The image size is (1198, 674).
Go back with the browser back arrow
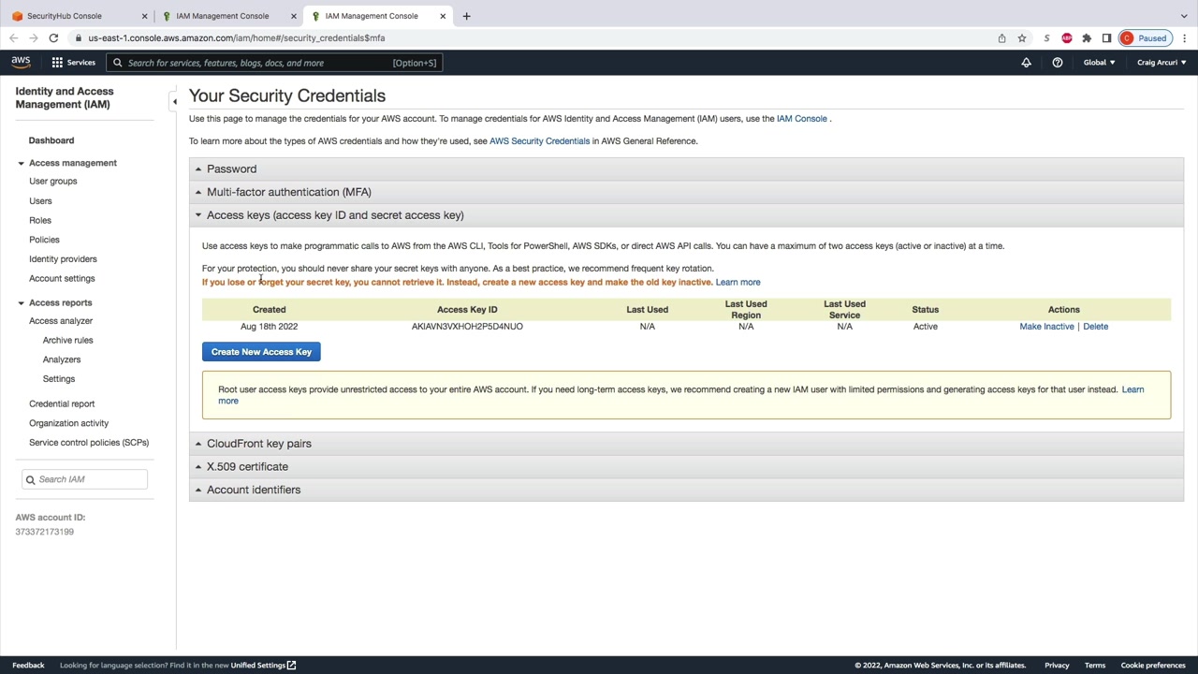point(13,38)
